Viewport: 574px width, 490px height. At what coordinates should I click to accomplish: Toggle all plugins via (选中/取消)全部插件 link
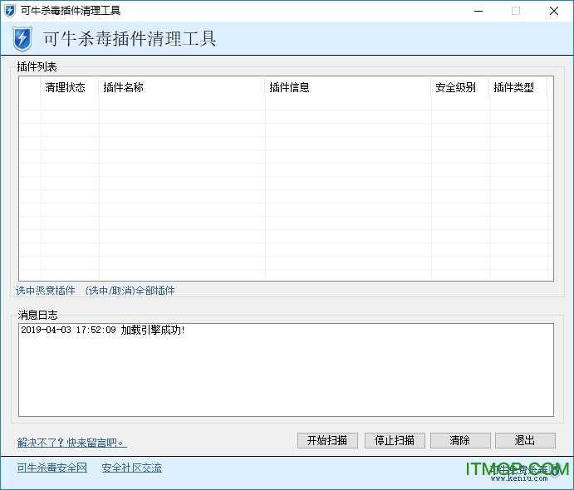pyautogui.click(x=130, y=291)
